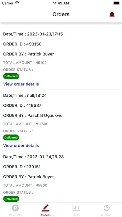
Task: Open the Sells bar chart icon
Action: click(76, 208)
